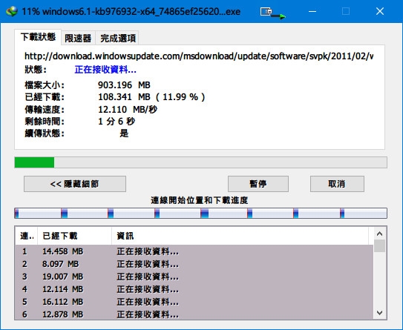This screenshot has height=330, width=403.
Task: Pause the download with the 暫停 button
Action: coord(258,184)
